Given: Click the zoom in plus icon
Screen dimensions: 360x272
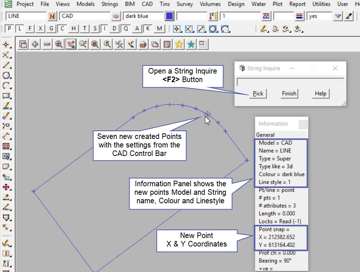Looking at the screenshot, I should (35, 44).
